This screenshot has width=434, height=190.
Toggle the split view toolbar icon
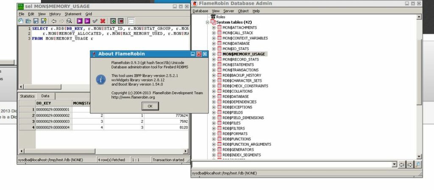[x=131, y=21]
